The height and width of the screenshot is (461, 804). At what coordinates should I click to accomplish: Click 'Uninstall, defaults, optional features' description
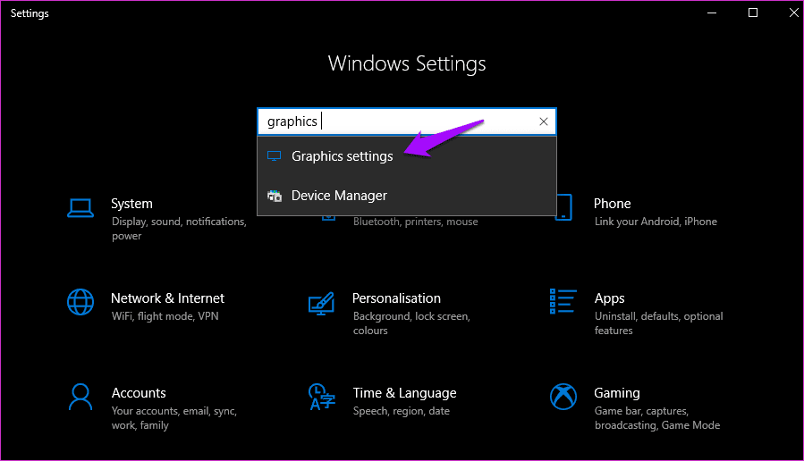tap(658, 323)
